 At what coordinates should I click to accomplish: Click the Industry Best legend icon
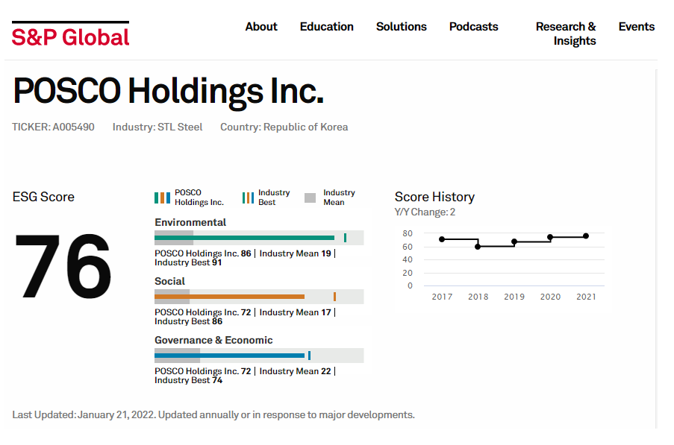tap(248, 198)
